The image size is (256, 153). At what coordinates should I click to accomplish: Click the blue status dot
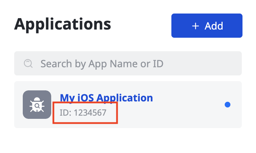228,105
